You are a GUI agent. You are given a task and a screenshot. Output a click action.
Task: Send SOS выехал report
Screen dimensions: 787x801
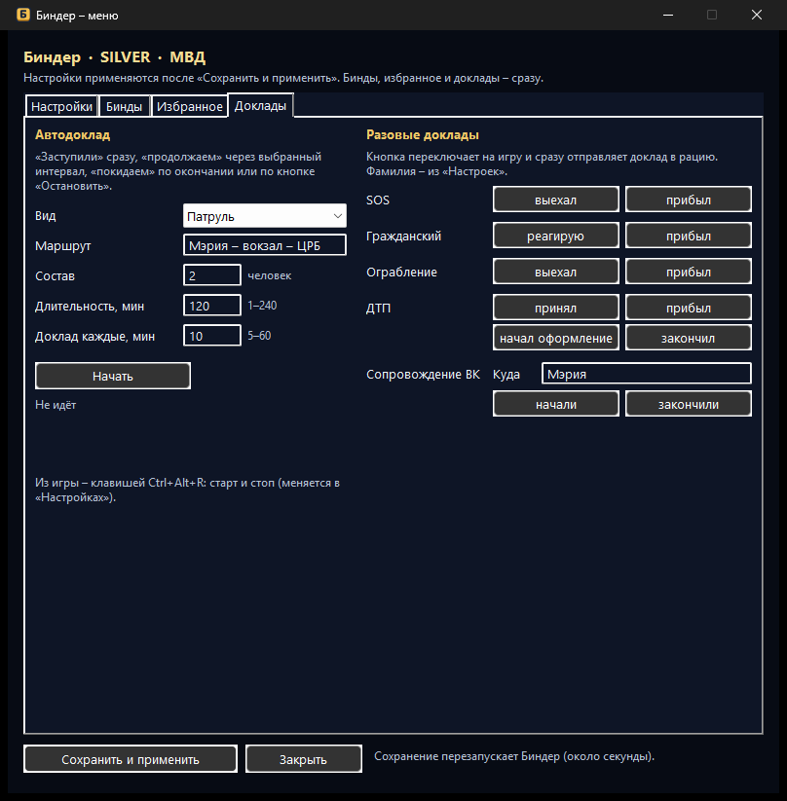pyautogui.click(x=556, y=200)
